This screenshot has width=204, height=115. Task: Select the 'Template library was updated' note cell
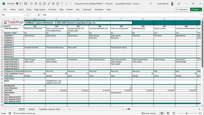[x=56, y=82]
